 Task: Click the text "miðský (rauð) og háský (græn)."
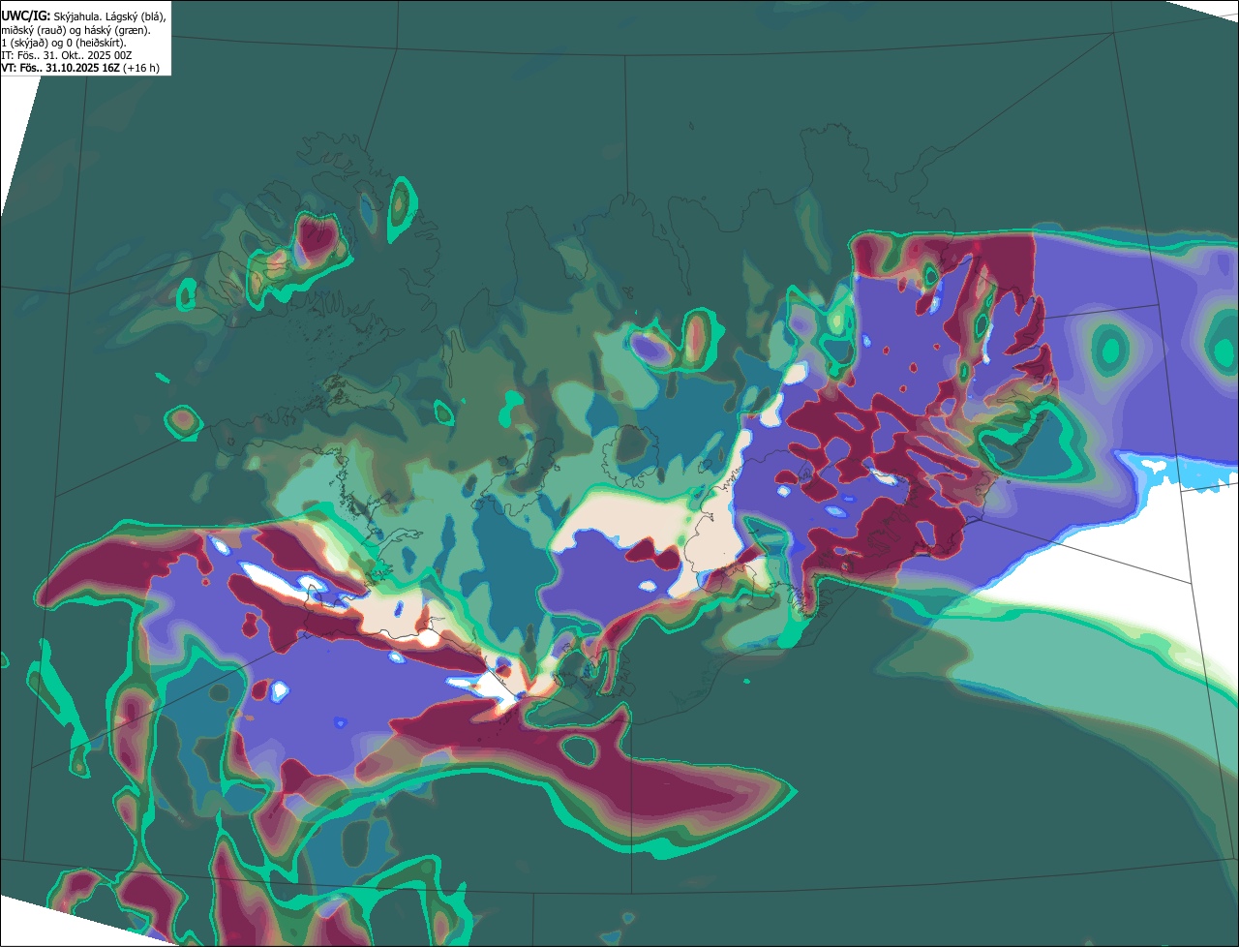(x=76, y=30)
